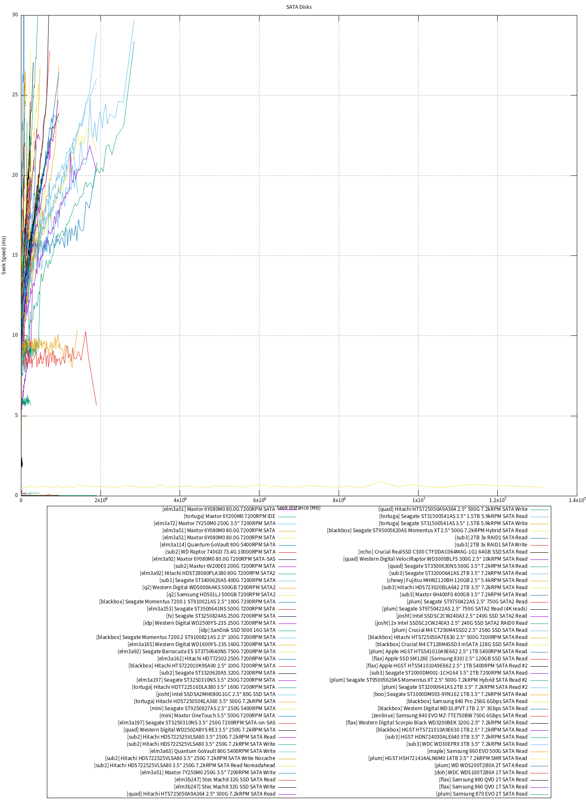586x804 pixels.
Task: Click the 30 tick label on y-axis
Action: tap(15, 15)
